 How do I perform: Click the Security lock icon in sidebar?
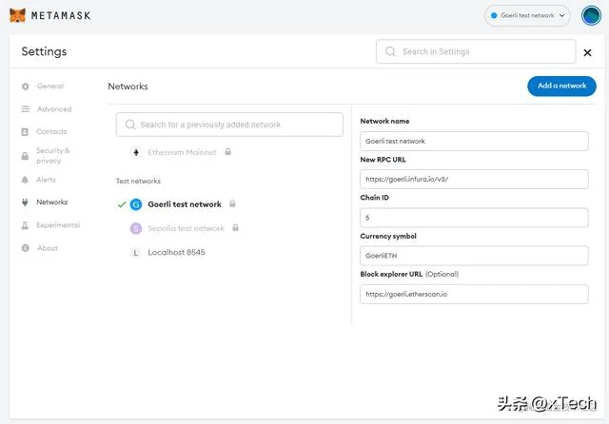[x=25, y=156]
